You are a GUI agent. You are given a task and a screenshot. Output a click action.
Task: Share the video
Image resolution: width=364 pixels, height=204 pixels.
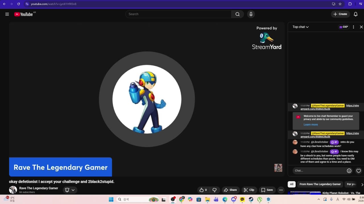click(230, 190)
